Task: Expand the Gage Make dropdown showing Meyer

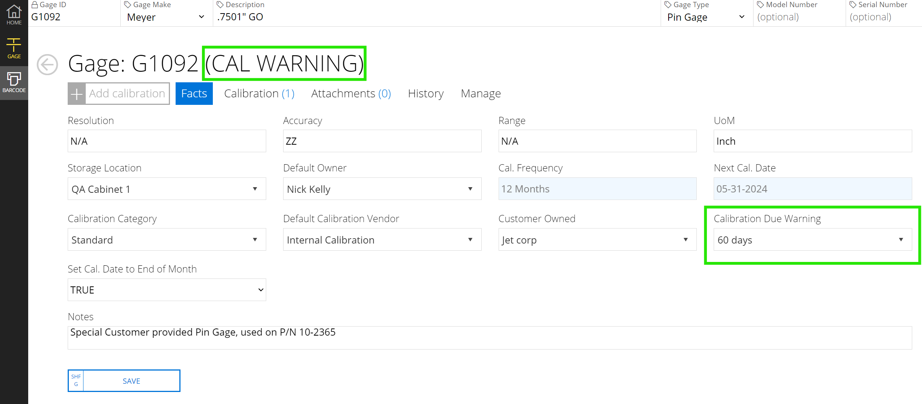Action: click(x=166, y=17)
